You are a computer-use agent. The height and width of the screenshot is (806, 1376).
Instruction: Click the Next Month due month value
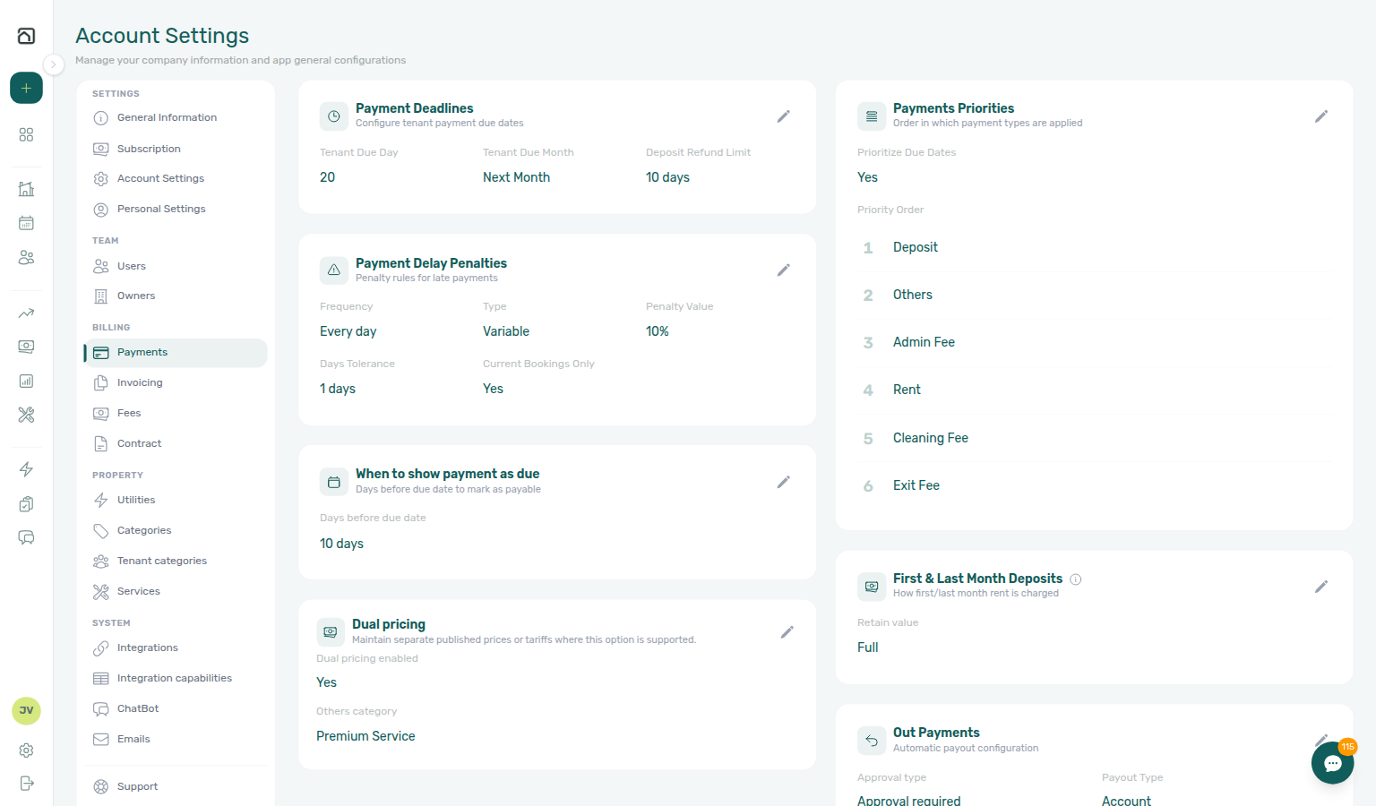click(x=516, y=177)
